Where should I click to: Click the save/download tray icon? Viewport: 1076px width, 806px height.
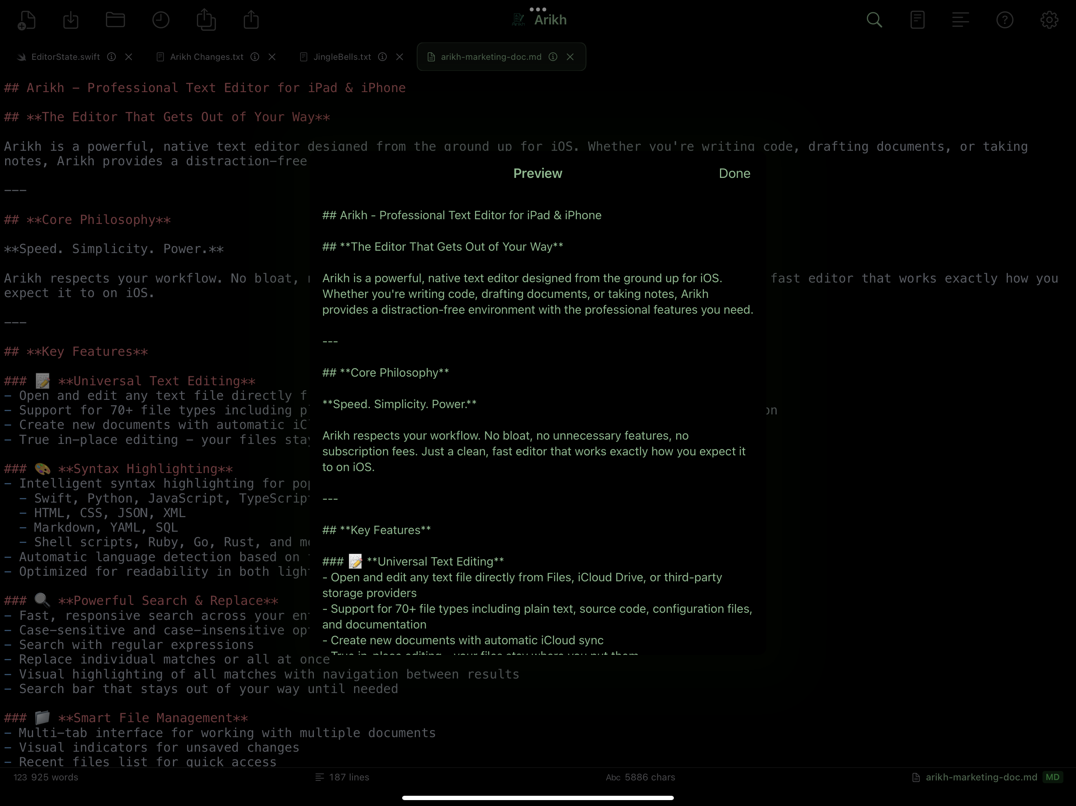[71, 20]
